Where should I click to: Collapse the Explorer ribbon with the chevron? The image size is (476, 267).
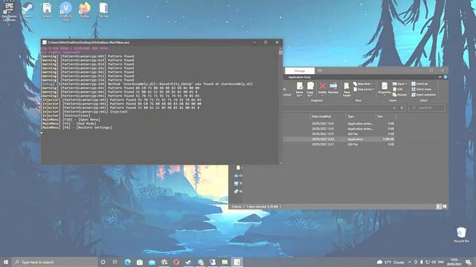(x=440, y=77)
